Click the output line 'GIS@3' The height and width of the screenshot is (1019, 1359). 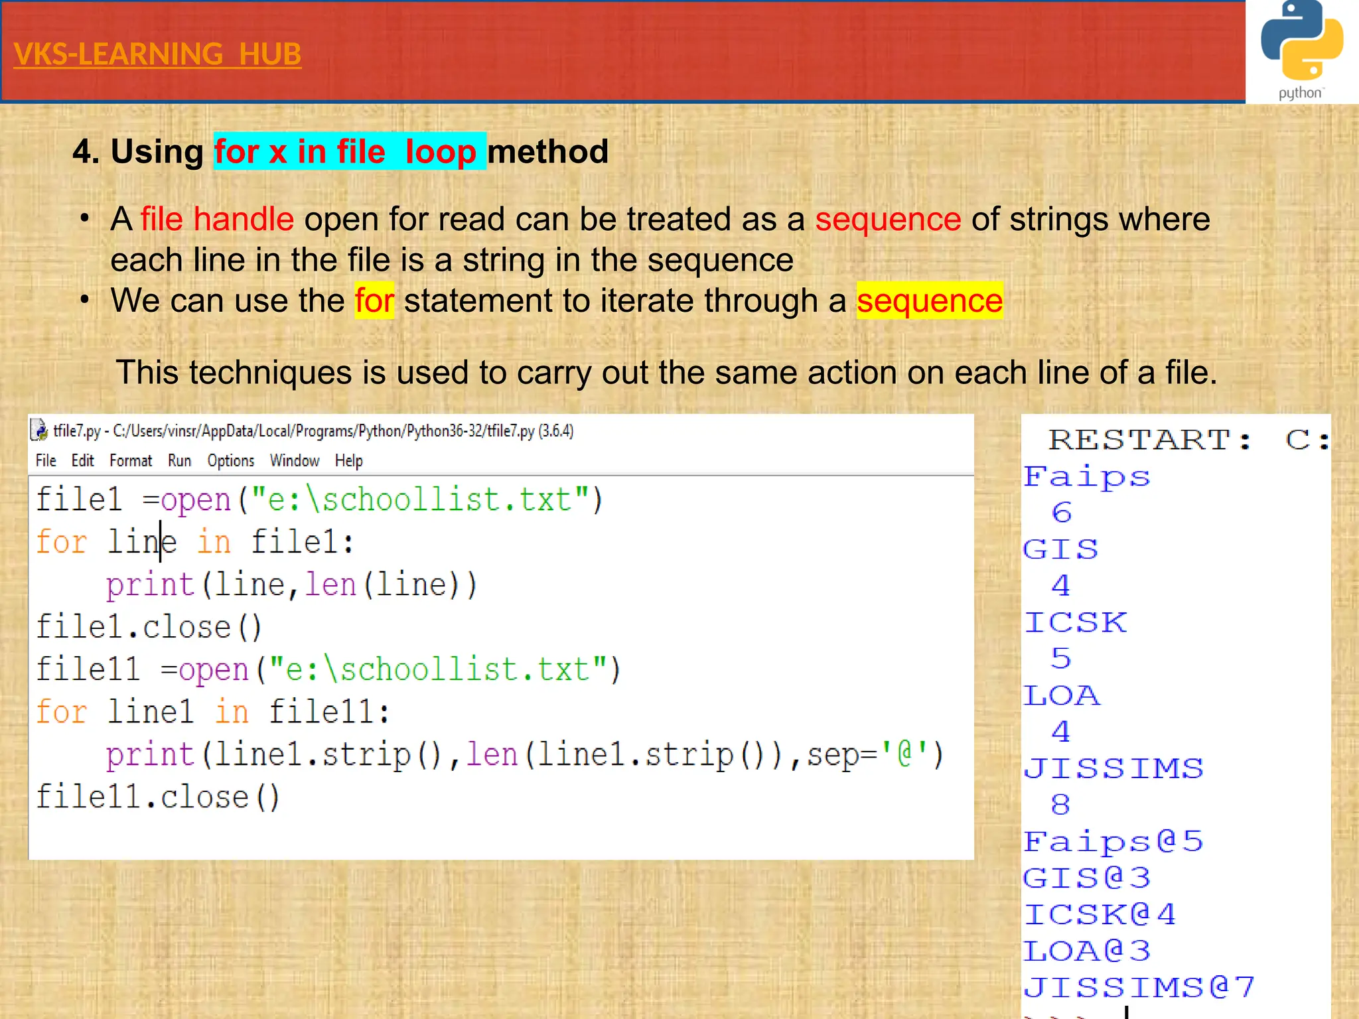[x=1087, y=878]
